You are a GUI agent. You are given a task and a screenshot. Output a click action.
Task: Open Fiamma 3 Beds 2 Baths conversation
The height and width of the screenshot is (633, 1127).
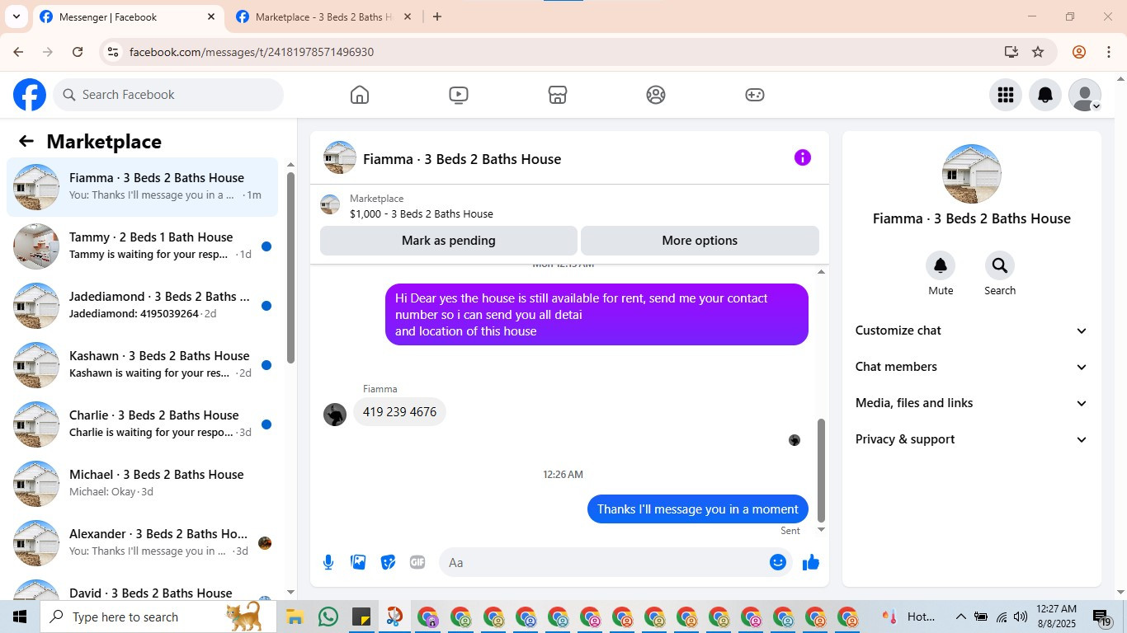point(143,187)
